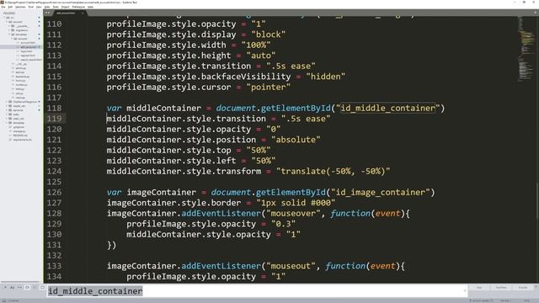
Task: Open the Tools menu
Action: coord(56,7)
